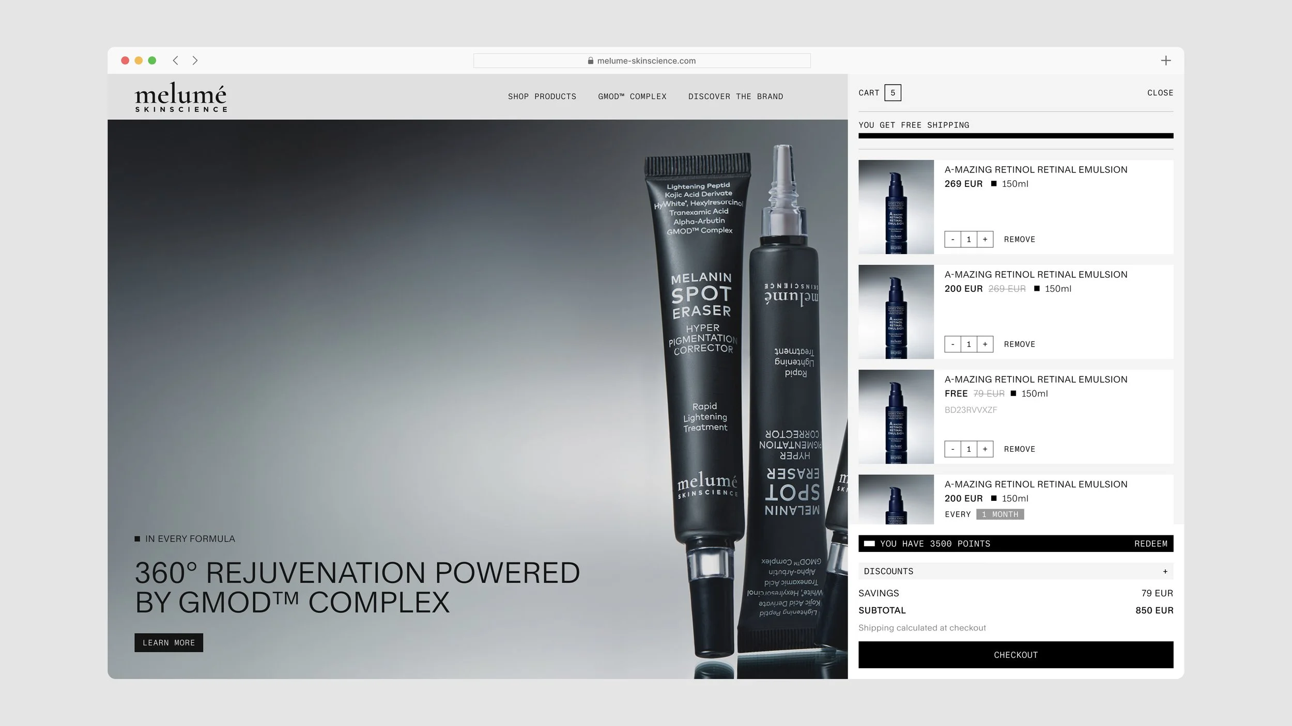Decrease quantity of the 269 EUR emulsion
This screenshot has height=726, width=1292.
click(x=952, y=240)
